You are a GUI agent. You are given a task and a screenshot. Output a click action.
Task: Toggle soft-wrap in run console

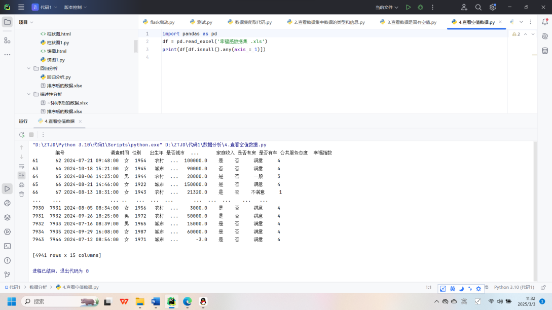(x=21, y=166)
